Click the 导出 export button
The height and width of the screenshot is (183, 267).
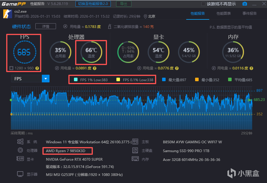123,4
